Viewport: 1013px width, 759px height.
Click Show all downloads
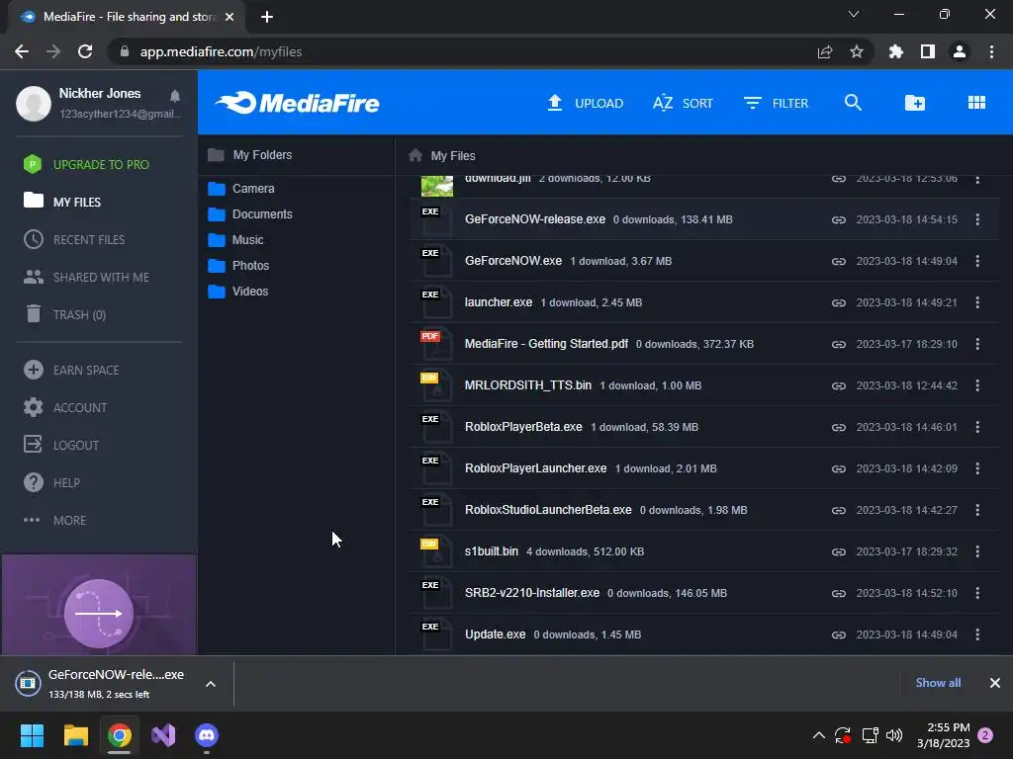(x=938, y=683)
